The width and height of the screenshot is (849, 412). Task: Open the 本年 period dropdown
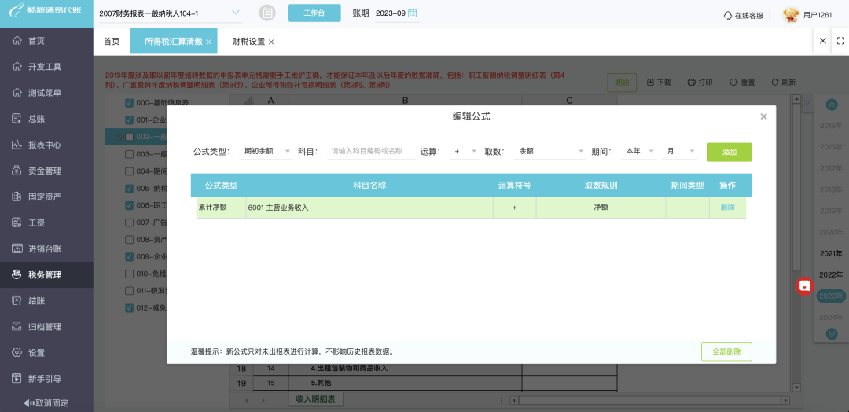click(639, 152)
